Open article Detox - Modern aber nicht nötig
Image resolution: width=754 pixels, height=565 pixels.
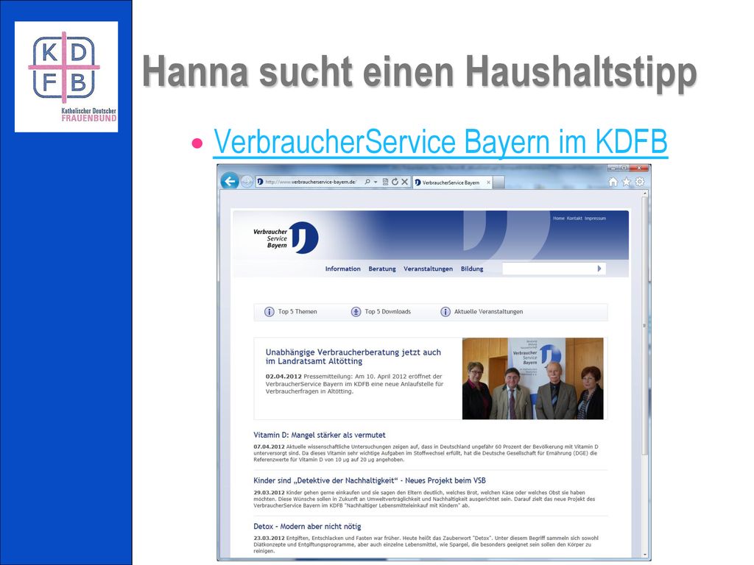point(307,527)
